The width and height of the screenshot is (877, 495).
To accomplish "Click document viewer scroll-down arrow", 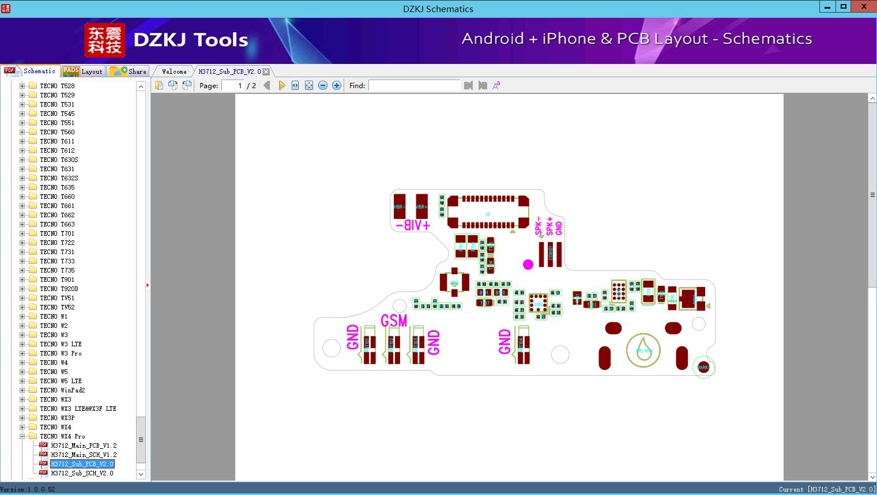I will [x=872, y=477].
